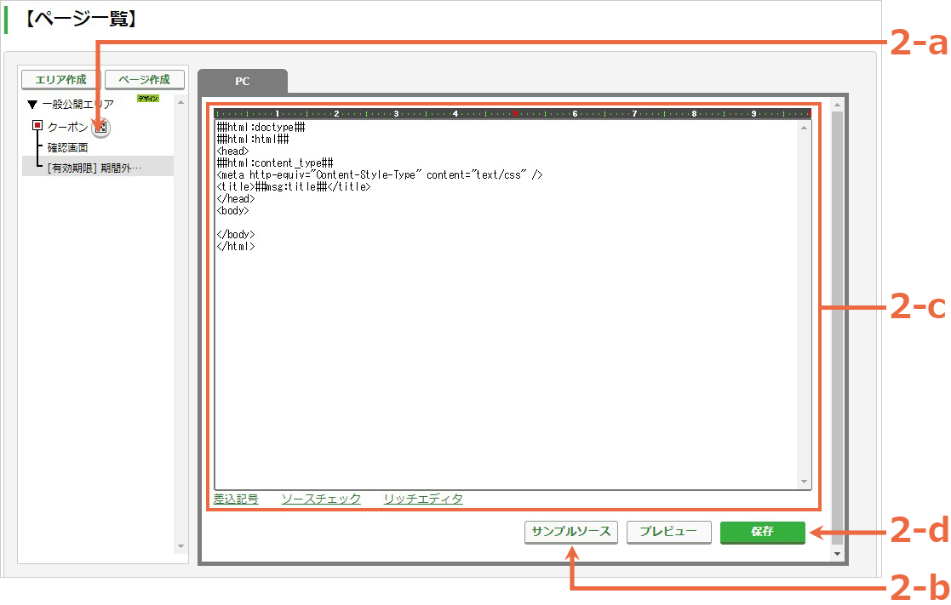This screenshot has height=605, width=951.
Task: Switch to リッチエディタ link
Action: coord(423,499)
